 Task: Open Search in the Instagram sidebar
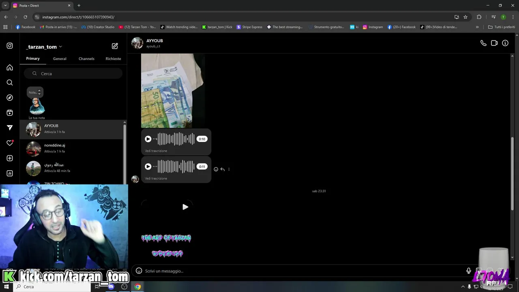tap(10, 83)
